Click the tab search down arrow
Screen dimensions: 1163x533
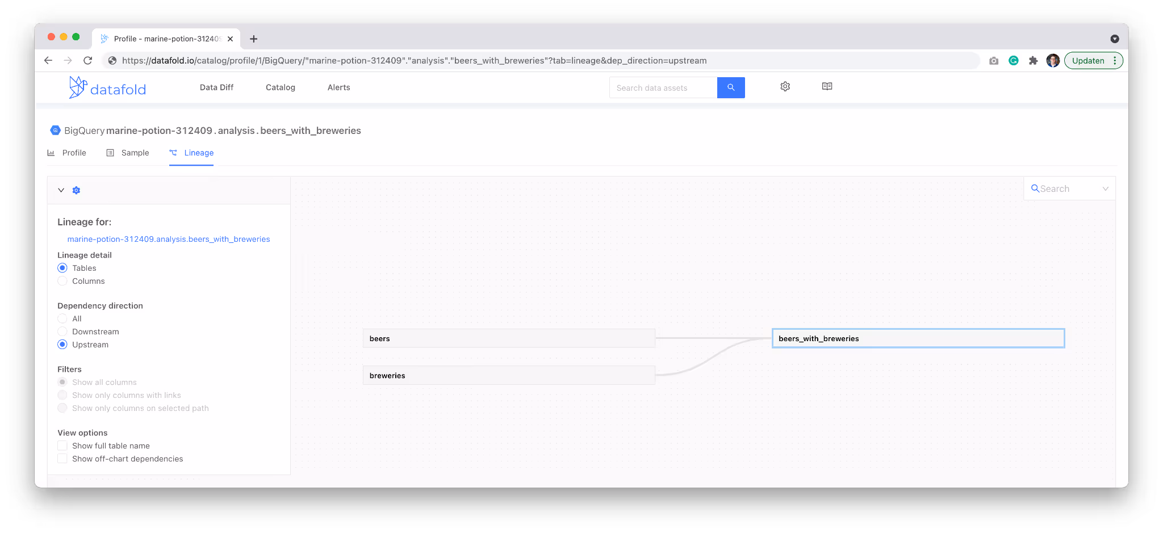[x=1114, y=39]
